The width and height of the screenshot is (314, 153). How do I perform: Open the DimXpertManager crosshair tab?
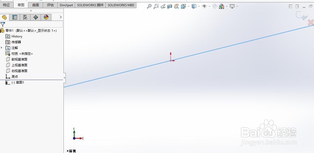36,17
